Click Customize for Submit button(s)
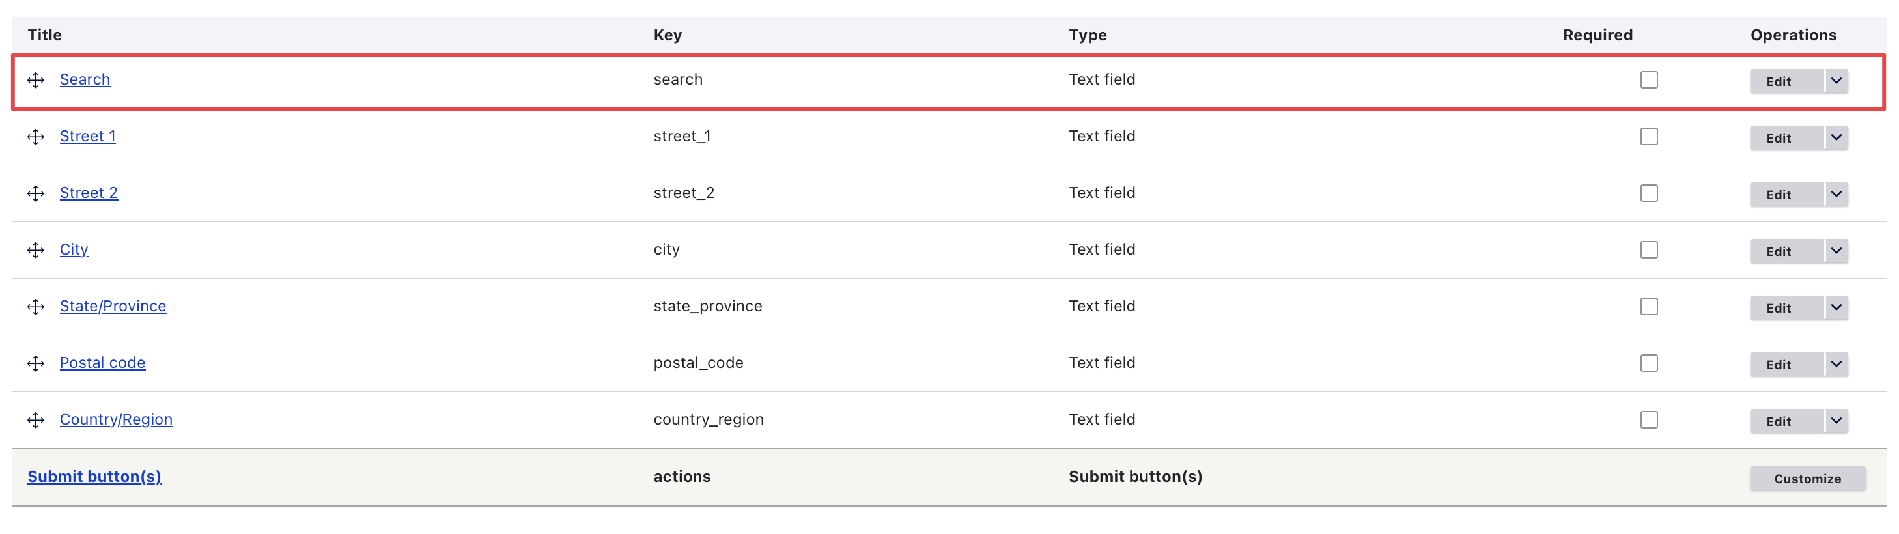 1807,479
